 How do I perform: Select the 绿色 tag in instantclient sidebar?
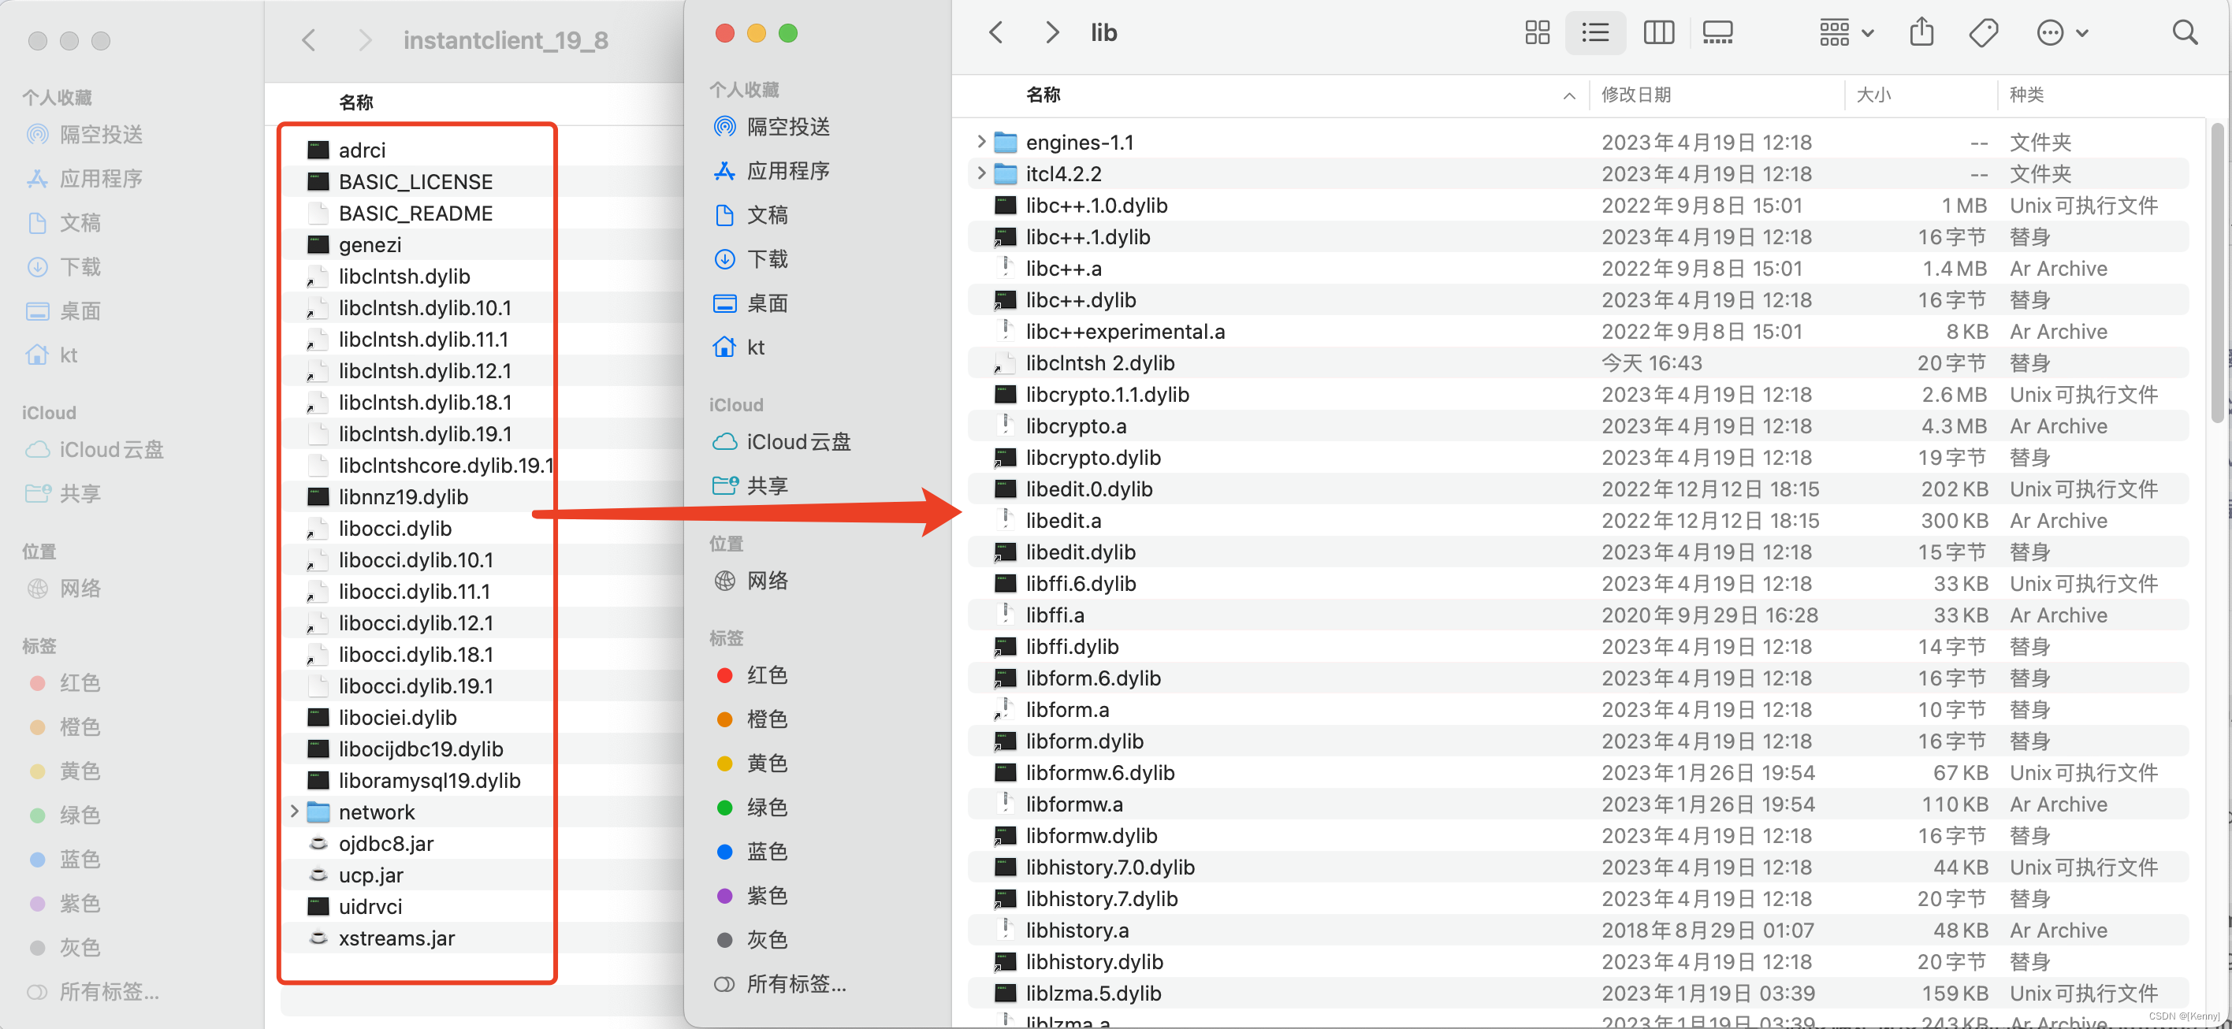tap(65, 815)
